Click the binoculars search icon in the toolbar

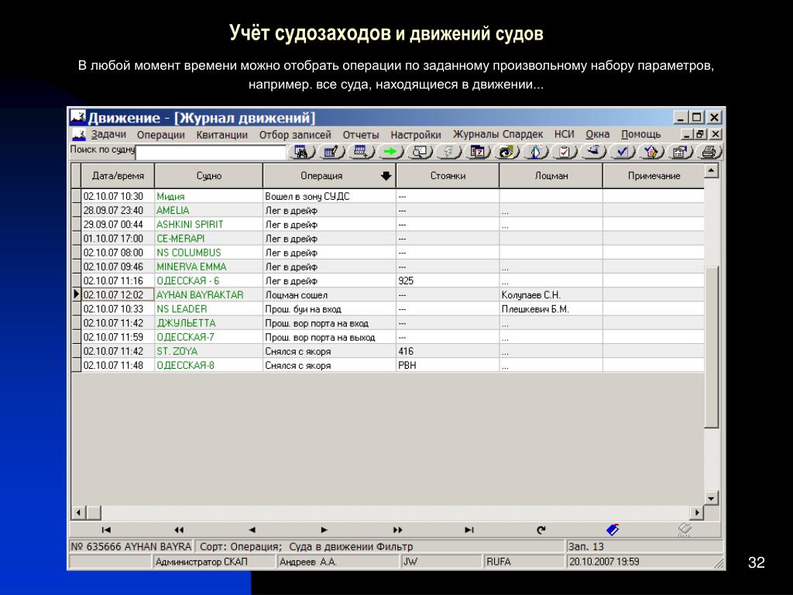[302, 151]
